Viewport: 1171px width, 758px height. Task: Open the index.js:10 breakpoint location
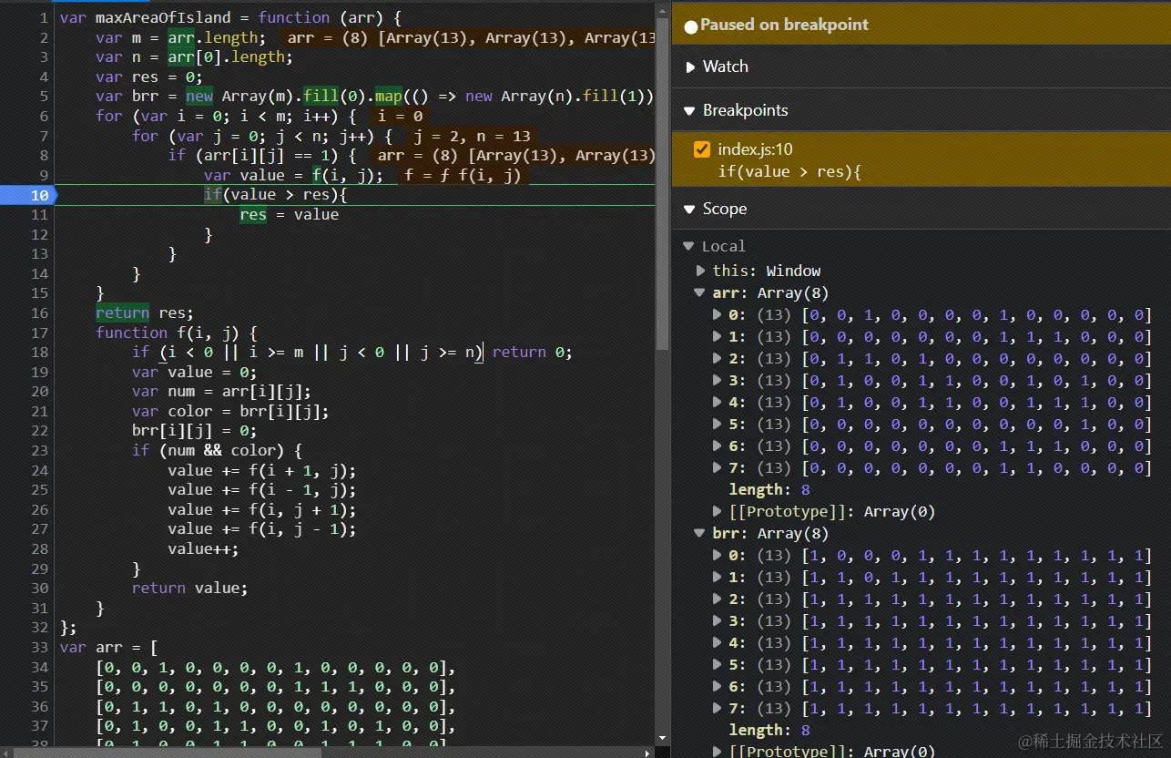tap(757, 149)
